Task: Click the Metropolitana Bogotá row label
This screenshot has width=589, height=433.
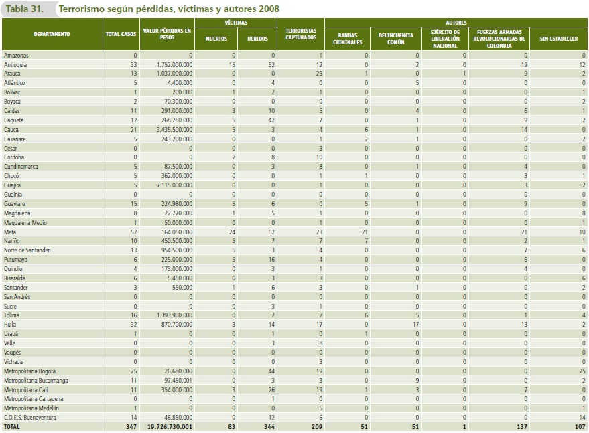Action: coord(29,370)
